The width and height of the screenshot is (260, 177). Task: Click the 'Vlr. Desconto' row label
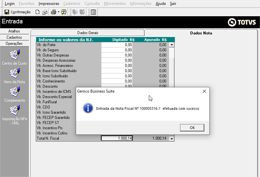(47, 86)
